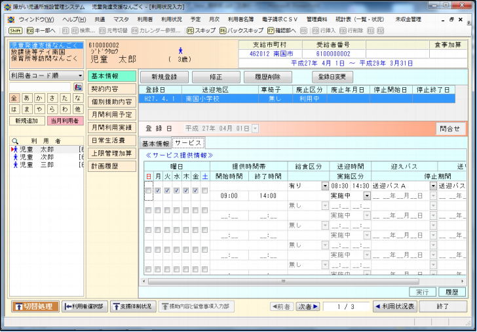Viewport: 477px width, 332px height.
Task: Open the 利用者コード順 sort dropdown
Action: 79,75
